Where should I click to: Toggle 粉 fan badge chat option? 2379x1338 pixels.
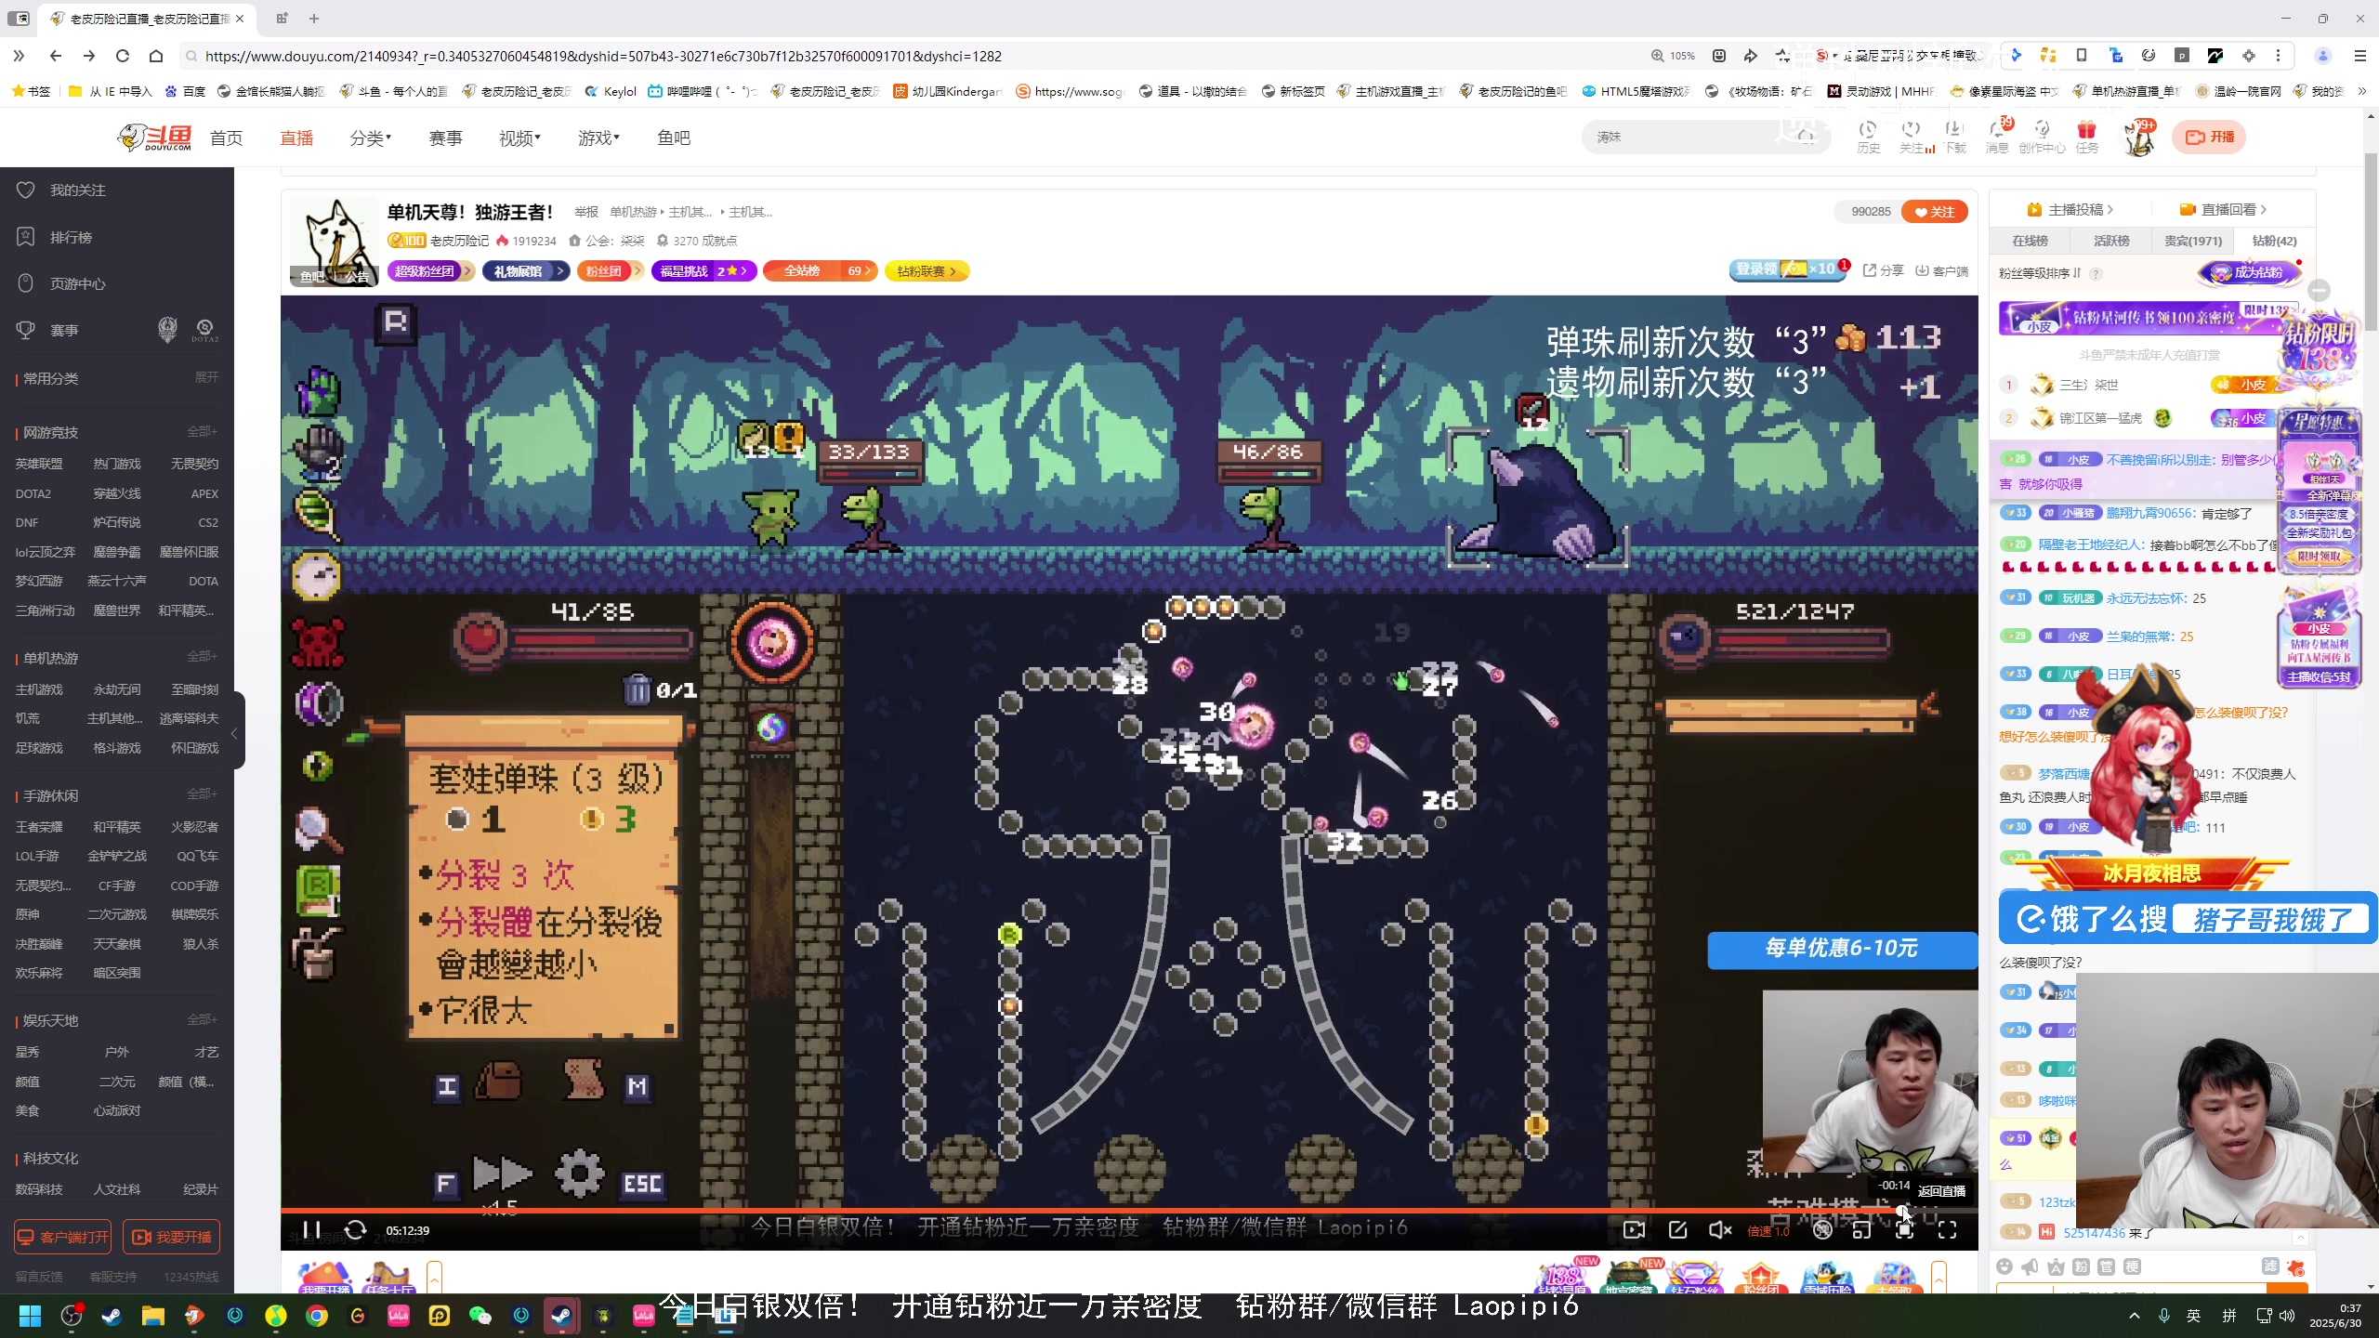point(2081,1266)
